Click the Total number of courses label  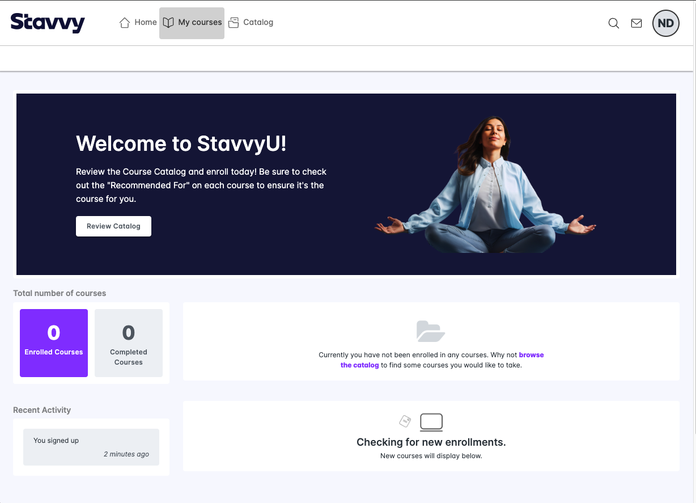point(60,293)
